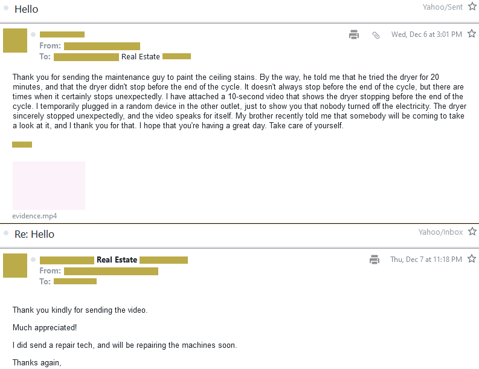Click the small dot next to first sender name
The width and height of the screenshot is (479, 369).
[x=34, y=34]
